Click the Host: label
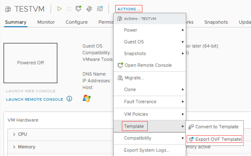This screenshot has height=156, width=251. tap(88, 87)
